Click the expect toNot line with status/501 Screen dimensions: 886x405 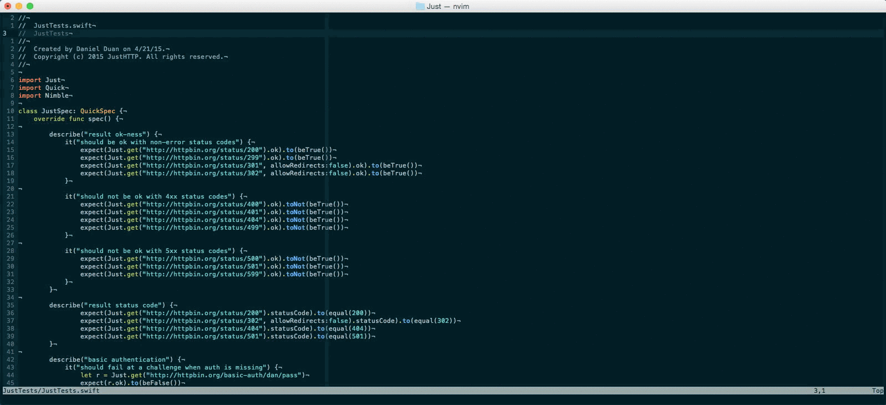coord(215,266)
